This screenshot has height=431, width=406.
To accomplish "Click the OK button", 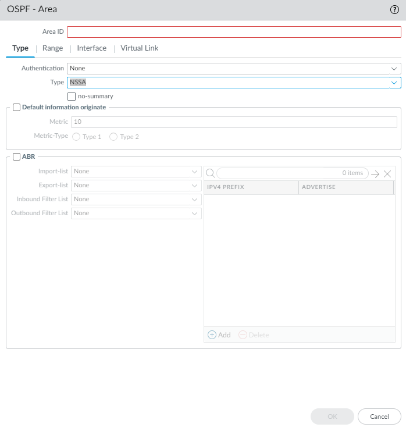I will click(x=332, y=416).
